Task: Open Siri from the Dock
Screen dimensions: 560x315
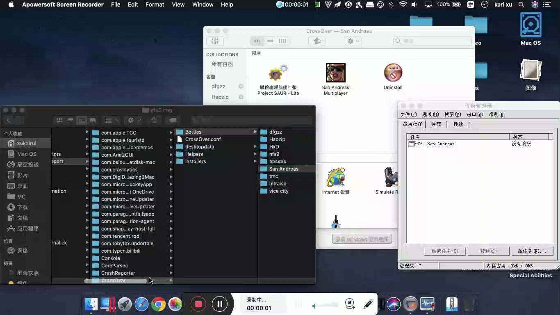Action: click(x=394, y=304)
